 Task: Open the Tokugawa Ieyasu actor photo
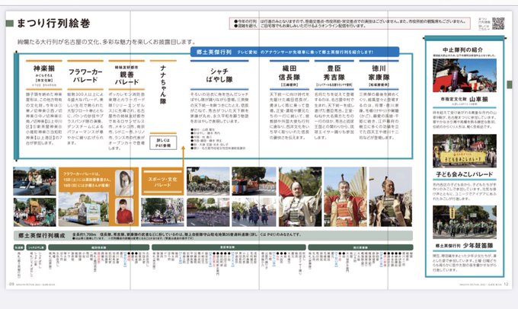pos(391,197)
